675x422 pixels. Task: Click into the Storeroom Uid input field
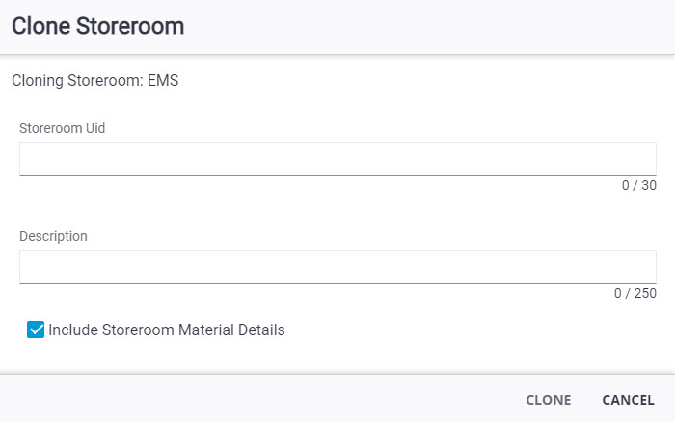pos(337,159)
